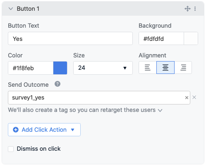Remove the Send Outcome row with the outer X
Screen dimensions: 206x166
tap(194, 97)
